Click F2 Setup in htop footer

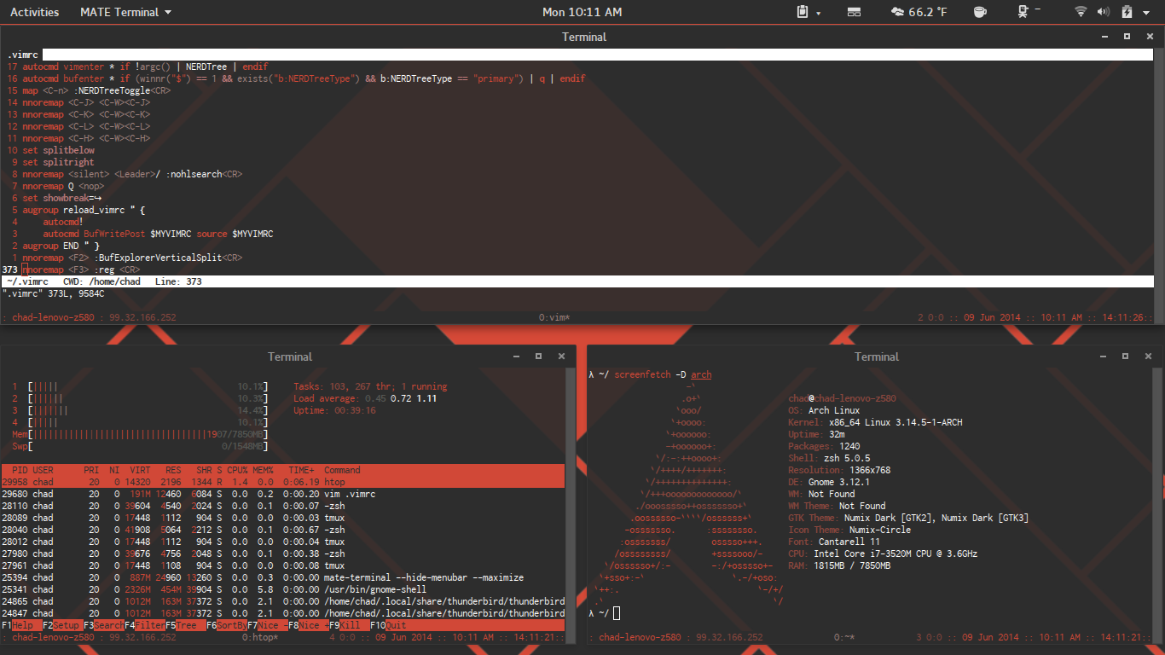63,625
